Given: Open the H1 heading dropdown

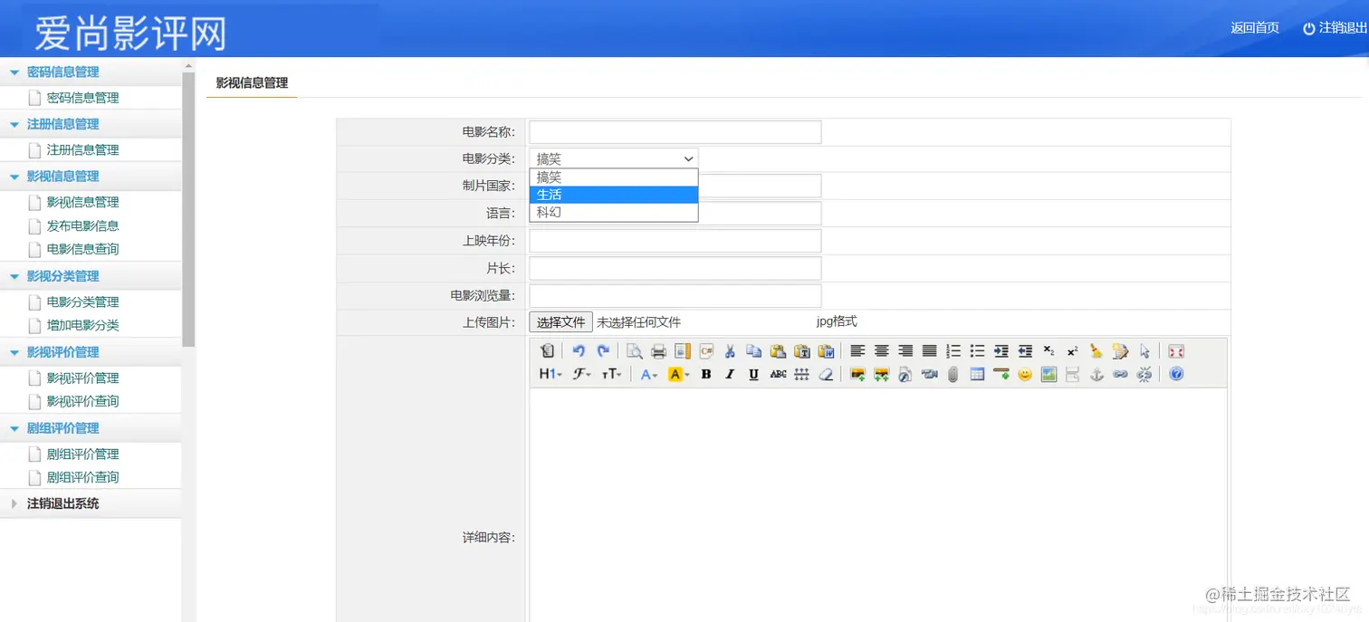Looking at the screenshot, I should (x=550, y=374).
